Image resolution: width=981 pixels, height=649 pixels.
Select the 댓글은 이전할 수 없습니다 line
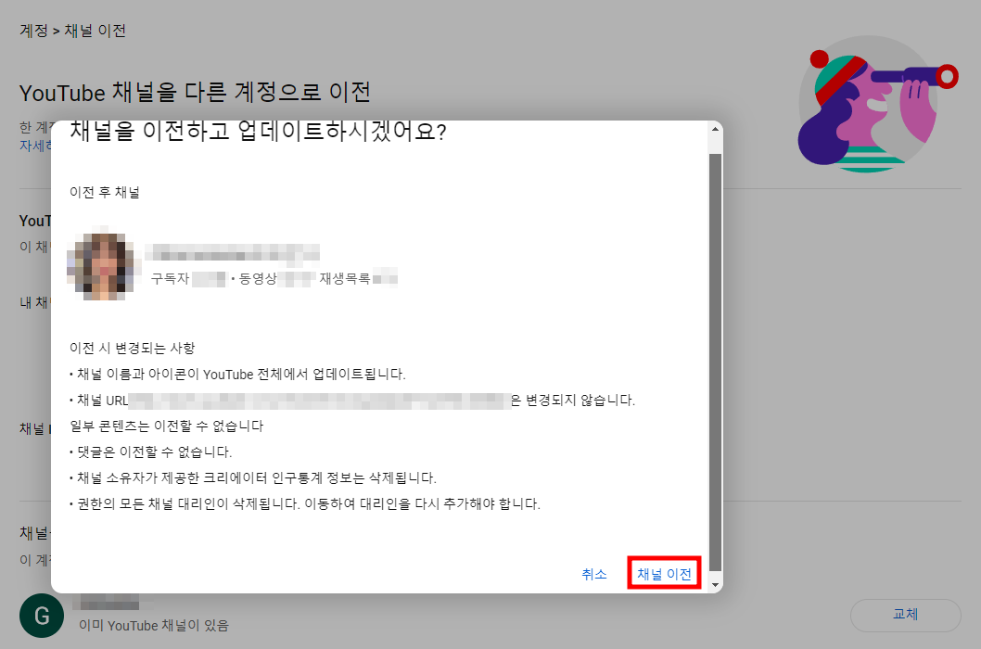click(x=151, y=452)
